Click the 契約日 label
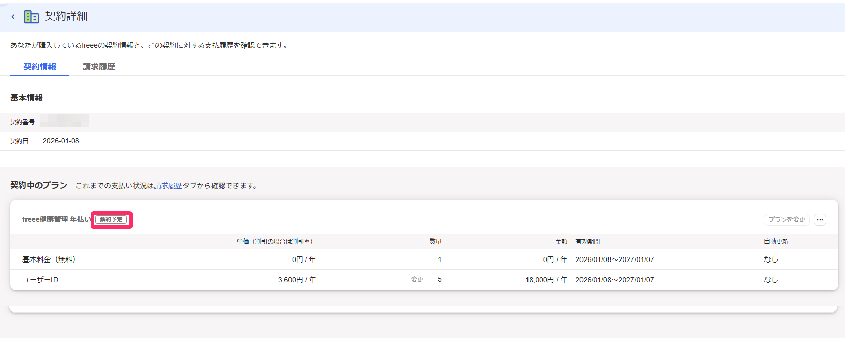The image size is (845, 338). [x=19, y=141]
